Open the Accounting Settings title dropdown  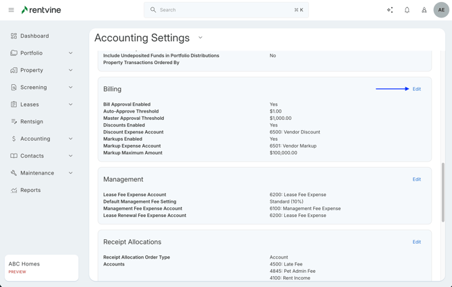coord(200,38)
